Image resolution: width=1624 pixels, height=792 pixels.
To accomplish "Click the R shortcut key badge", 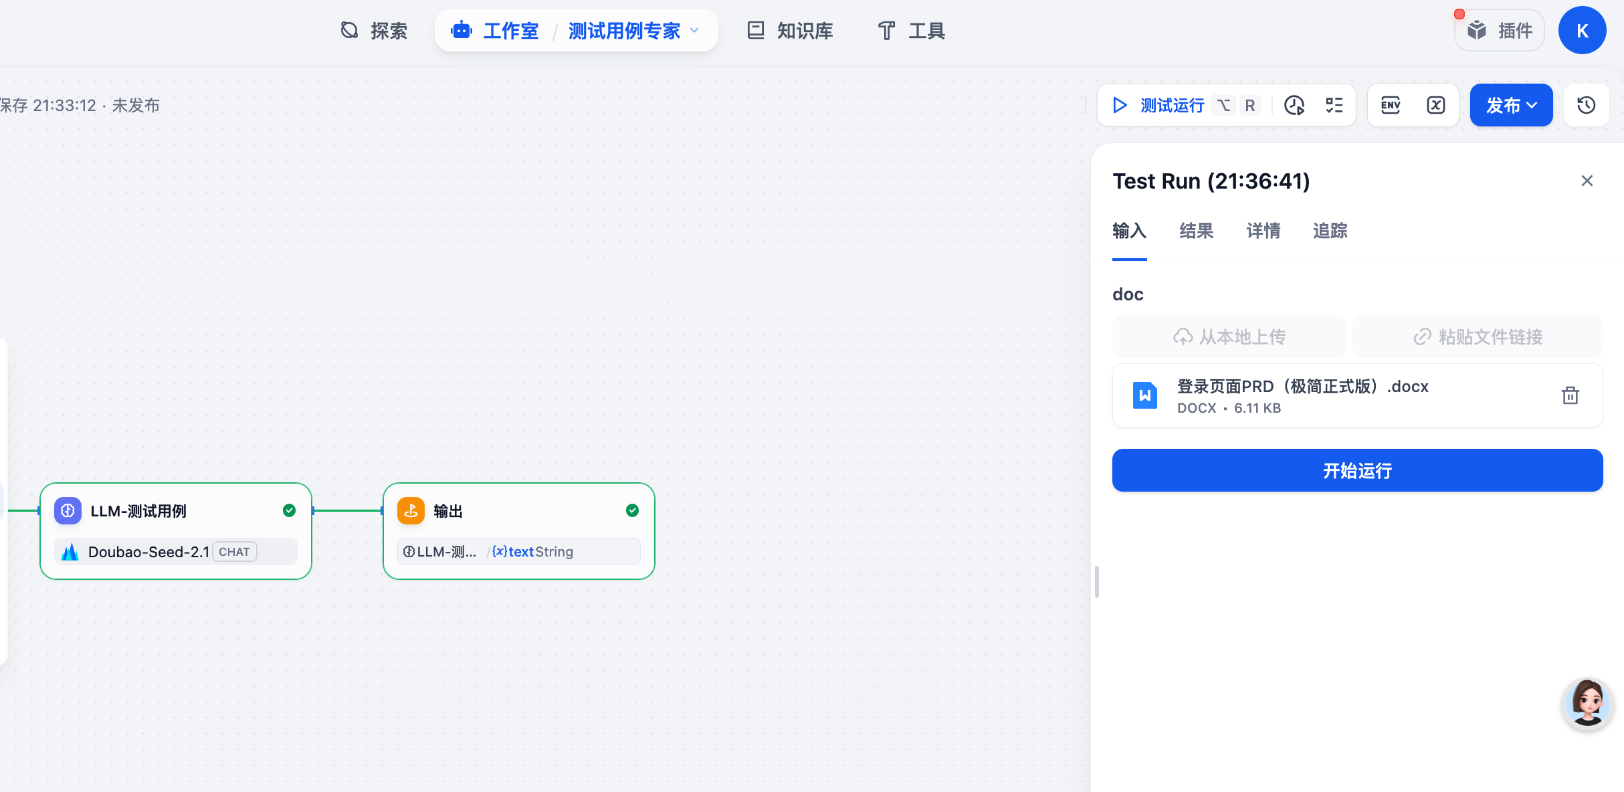I will 1249,105.
